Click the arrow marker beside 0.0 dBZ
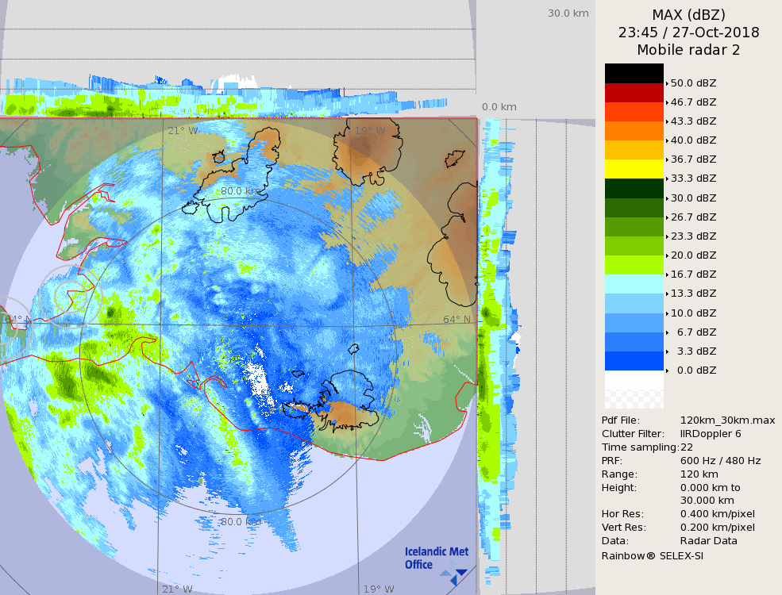The image size is (782, 595). coord(667,370)
